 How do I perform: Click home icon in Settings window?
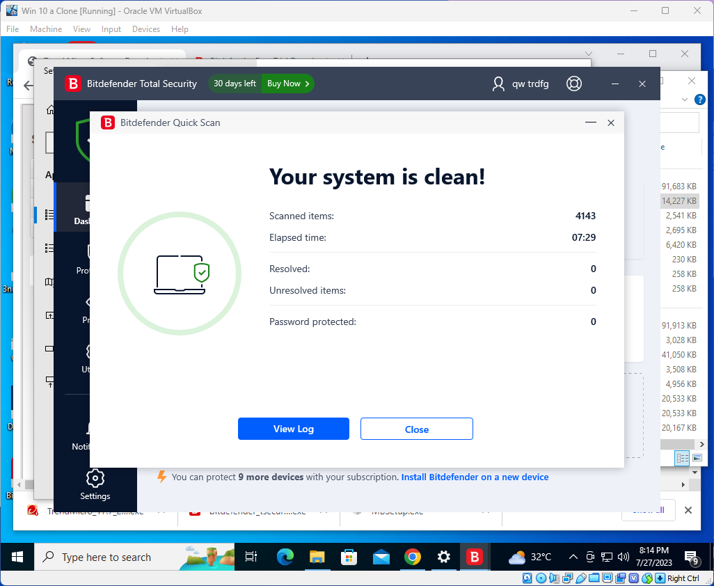coord(50,110)
